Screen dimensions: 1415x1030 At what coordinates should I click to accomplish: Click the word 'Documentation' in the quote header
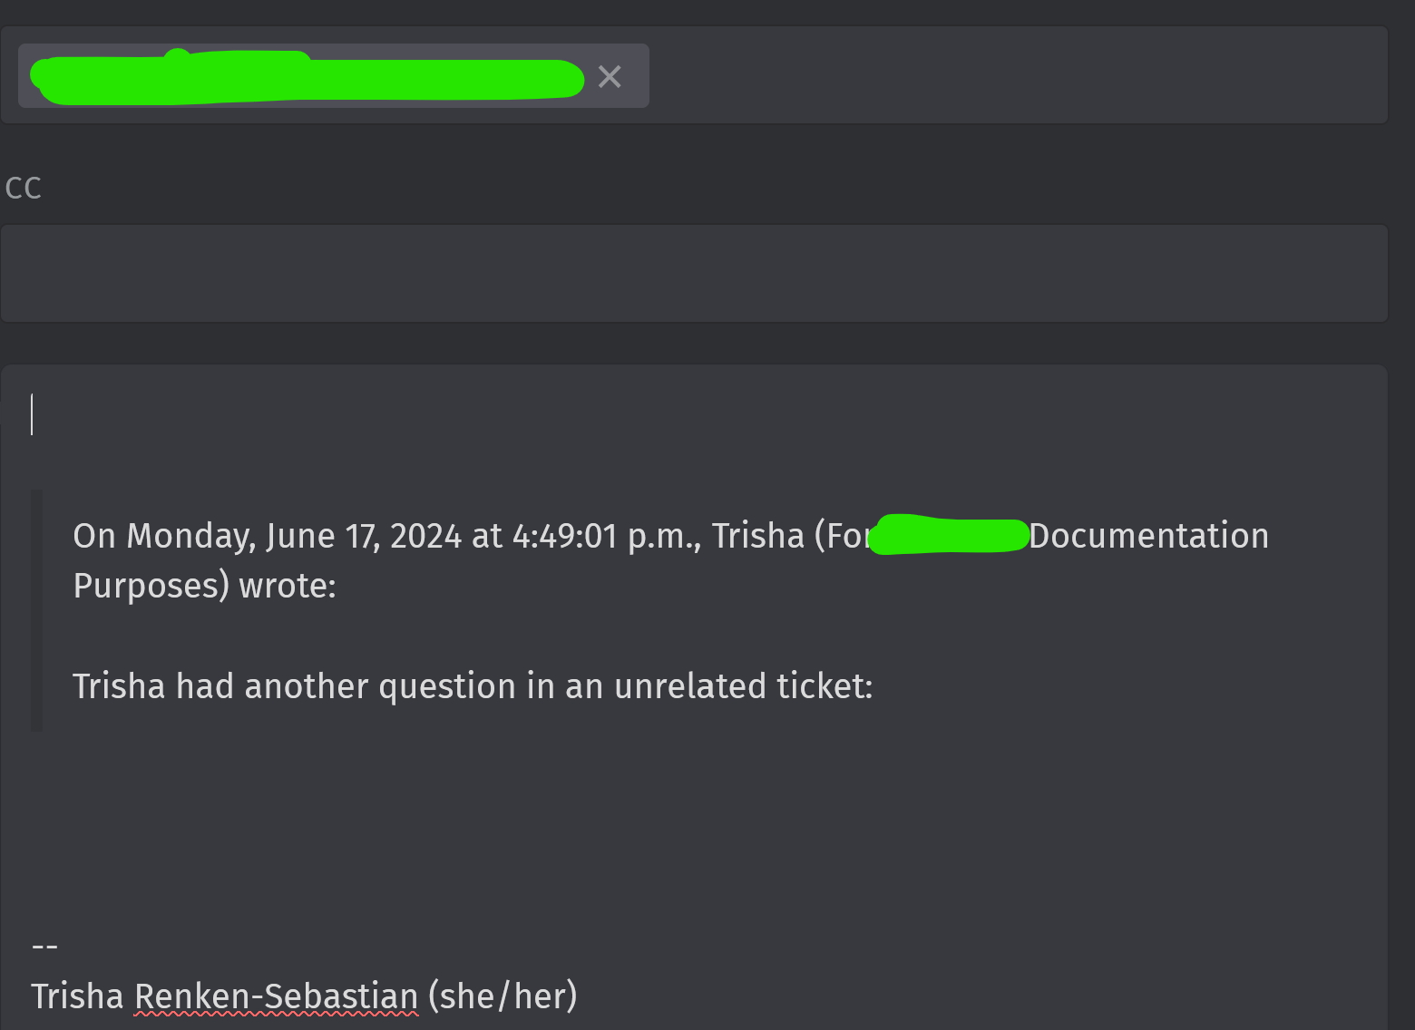[1148, 536]
